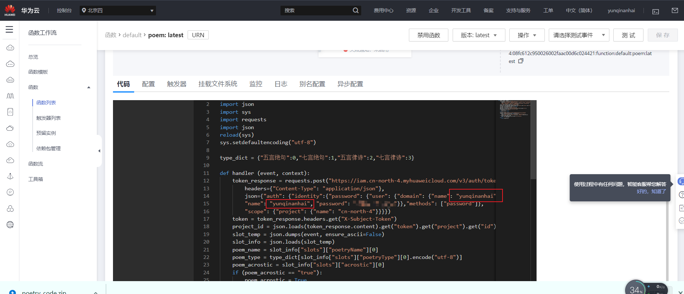The height and width of the screenshot is (294, 684).
Task: Click the code editor minimap
Action: 515,109
